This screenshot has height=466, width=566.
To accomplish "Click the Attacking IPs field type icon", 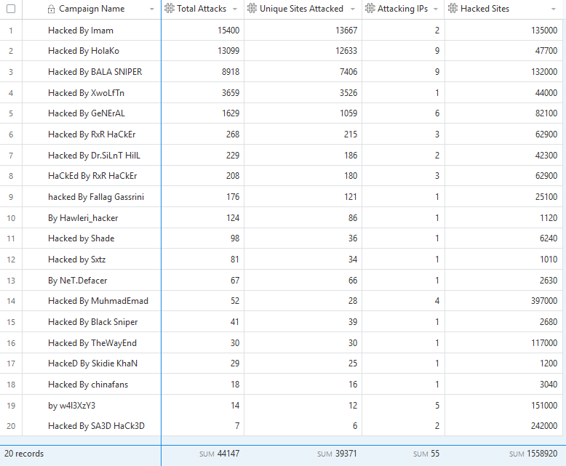I will pos(370,9).
